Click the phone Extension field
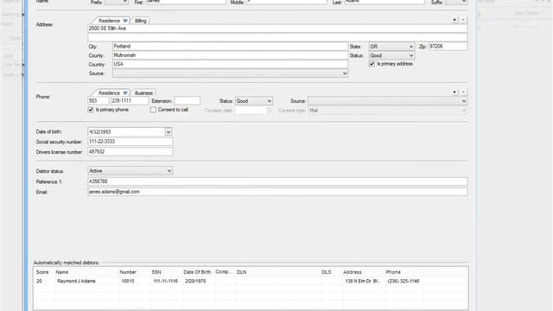 [x=188, y=101]
